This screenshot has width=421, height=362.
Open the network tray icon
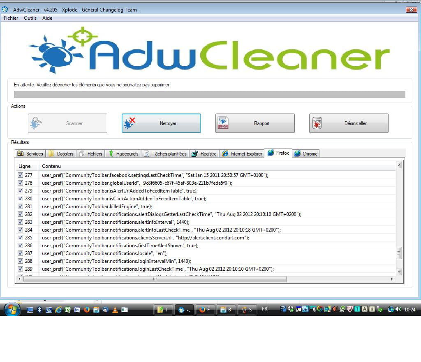coord(391,309)
